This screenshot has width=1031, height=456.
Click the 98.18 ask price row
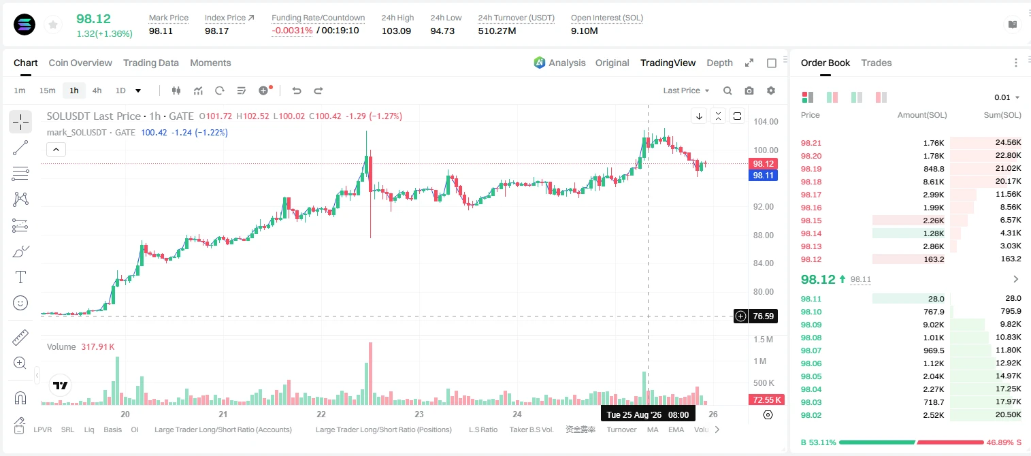(911, 182)
